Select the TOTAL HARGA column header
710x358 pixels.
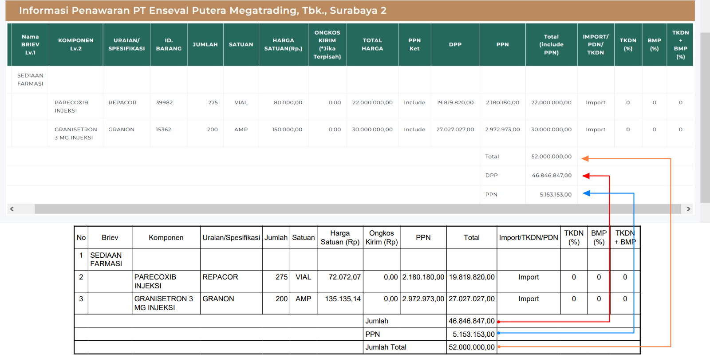[x=372, y=44]
